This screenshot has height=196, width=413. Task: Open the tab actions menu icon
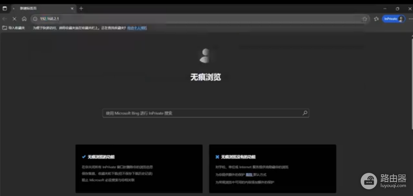[5, 9]
